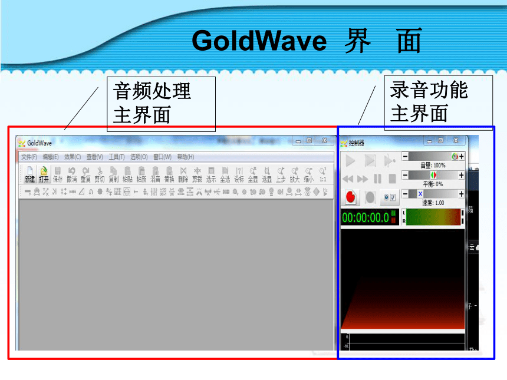This screenshot has height=380, width=507.
Task: Click the rewind button in 控制器
Action: click(x=348, y=179)
